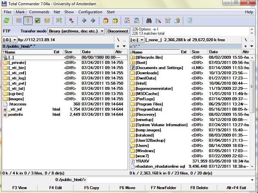Open the Mark menu

click(x=20, y=12)
